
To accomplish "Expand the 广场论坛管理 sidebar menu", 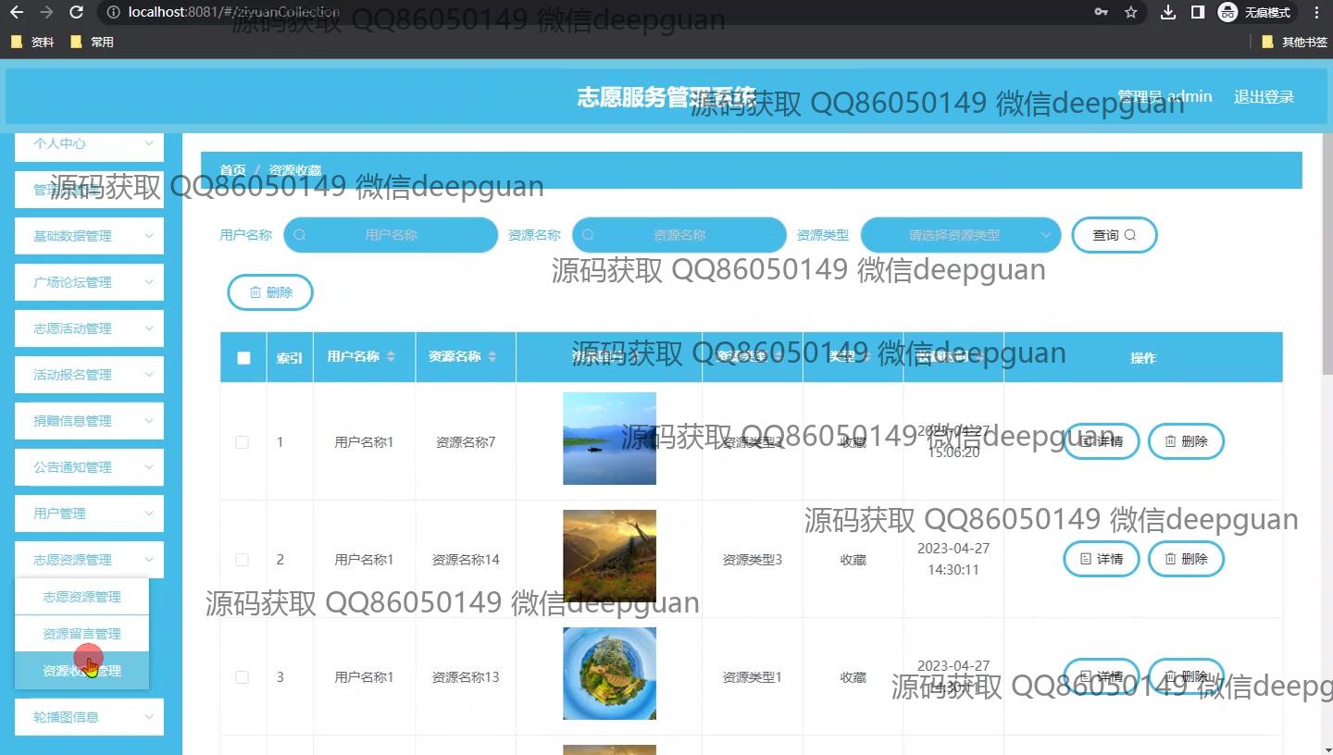I will pyautogui.click(x=89, y=282).
